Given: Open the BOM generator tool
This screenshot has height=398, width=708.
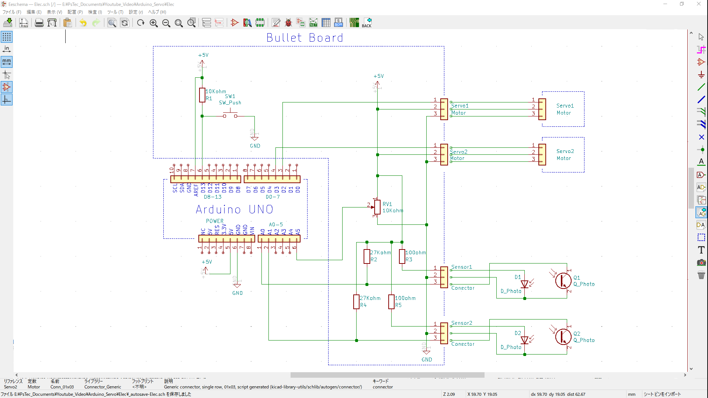Looking at the screenshot, I should coord(338,23).
